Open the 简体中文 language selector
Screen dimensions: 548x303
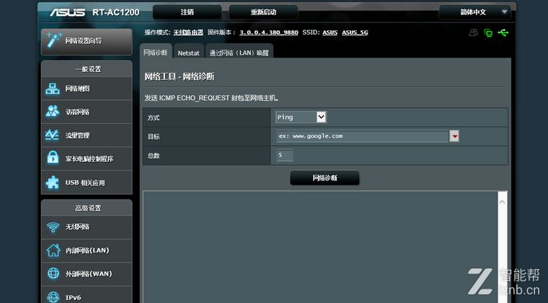(474, 12)
